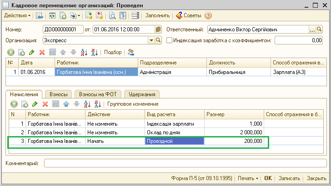
Task: Move worker row down with the arrow icon
Action: click(73, 52)
